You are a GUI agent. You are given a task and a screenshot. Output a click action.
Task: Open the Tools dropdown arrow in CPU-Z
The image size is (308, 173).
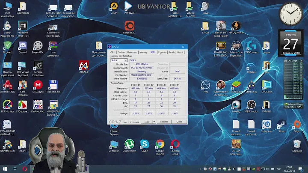pyautogui.click(x=153, y=122)
